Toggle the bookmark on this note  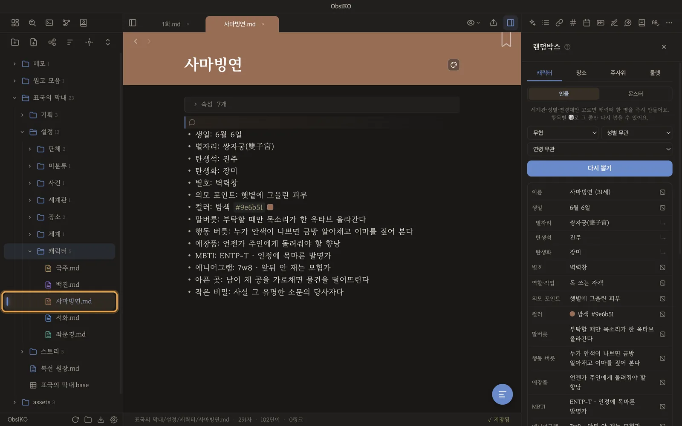506,40
